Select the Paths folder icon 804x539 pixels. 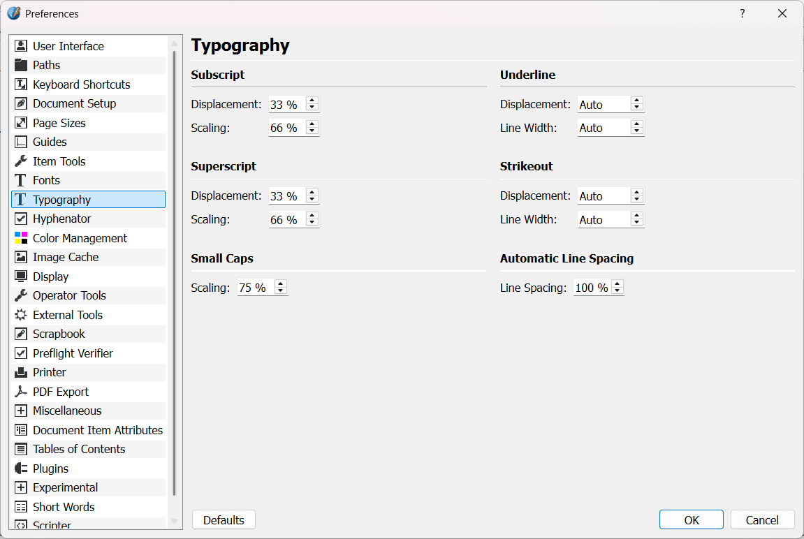click(21, 65)
